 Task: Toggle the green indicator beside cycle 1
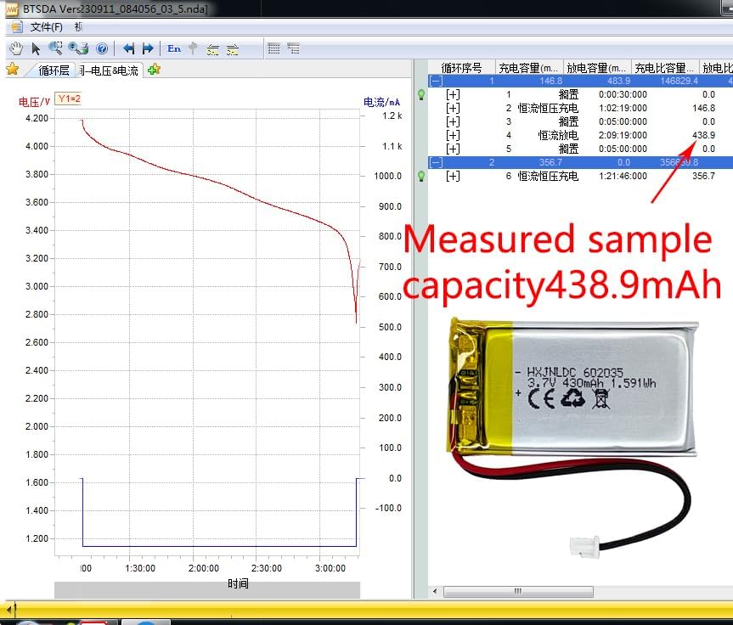tap(421, 94)
